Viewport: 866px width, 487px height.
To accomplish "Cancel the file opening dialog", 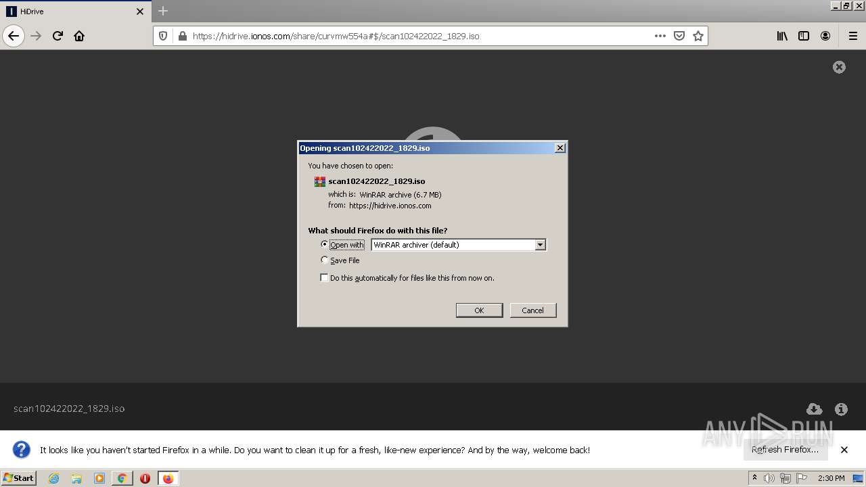I will click(x=532, y=310).
